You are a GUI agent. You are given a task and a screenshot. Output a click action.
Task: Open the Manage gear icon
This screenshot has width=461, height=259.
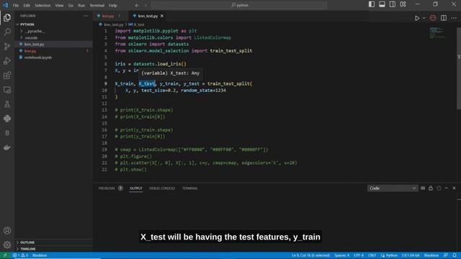click(x=7, y=245)
